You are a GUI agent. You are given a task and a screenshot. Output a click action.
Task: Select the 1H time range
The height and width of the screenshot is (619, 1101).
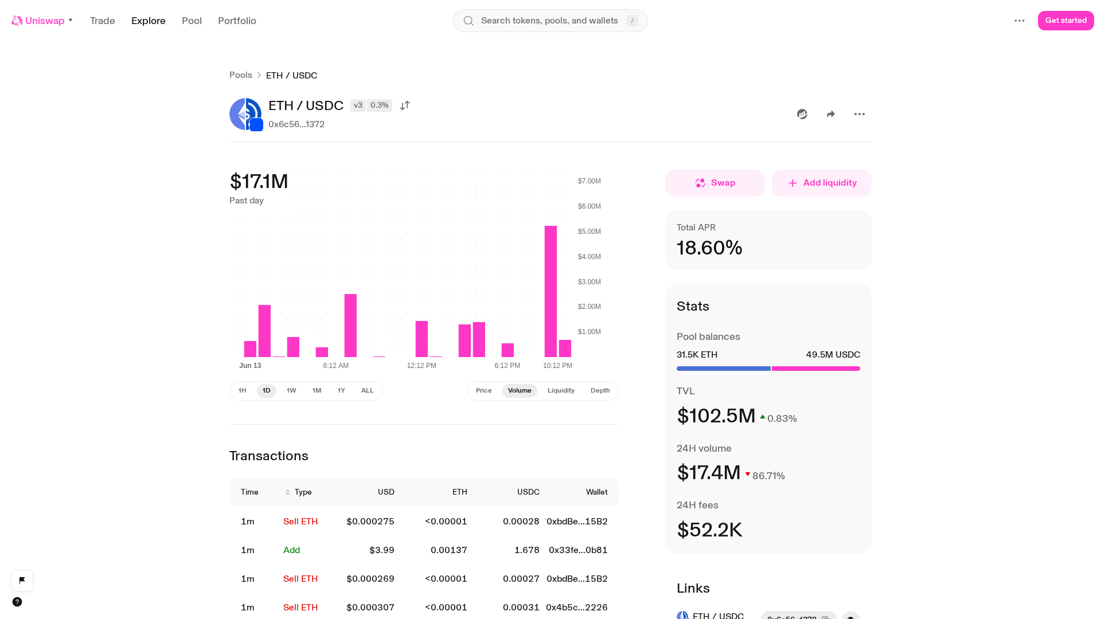pyautogui.click(x=243, y=391)
